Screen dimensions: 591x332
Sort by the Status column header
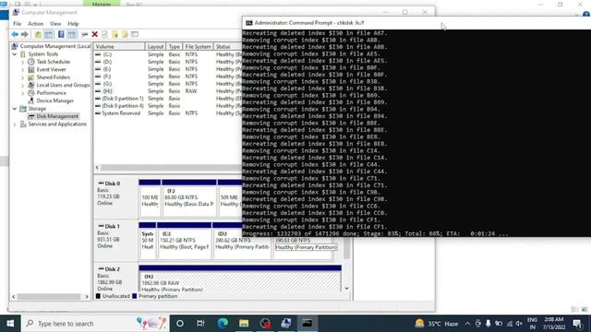tap(228, 47)
